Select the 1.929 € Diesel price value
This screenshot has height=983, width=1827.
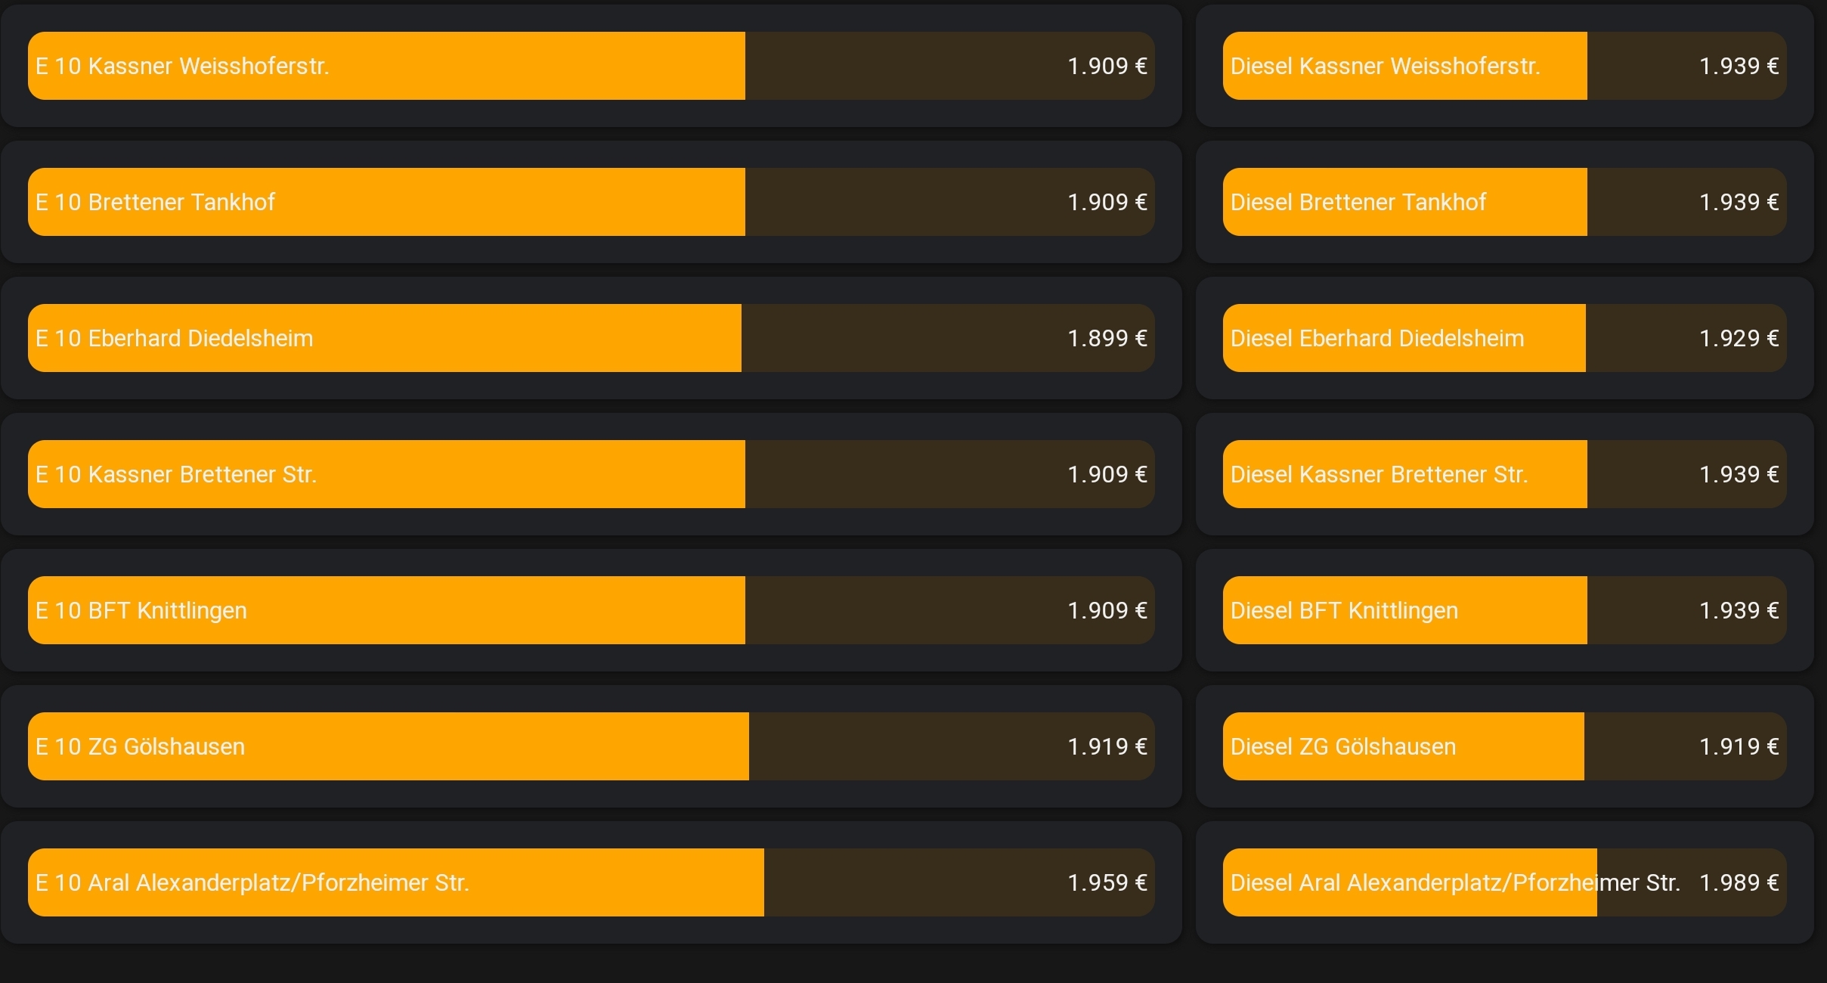[1739, 338]
